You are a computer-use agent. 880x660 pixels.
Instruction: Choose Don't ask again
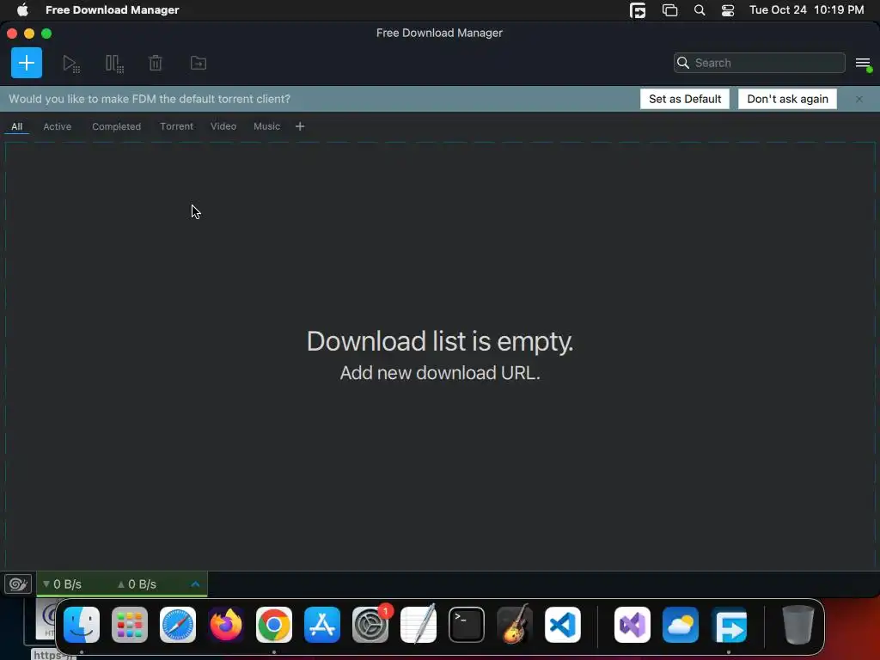[x=787, y=99]
